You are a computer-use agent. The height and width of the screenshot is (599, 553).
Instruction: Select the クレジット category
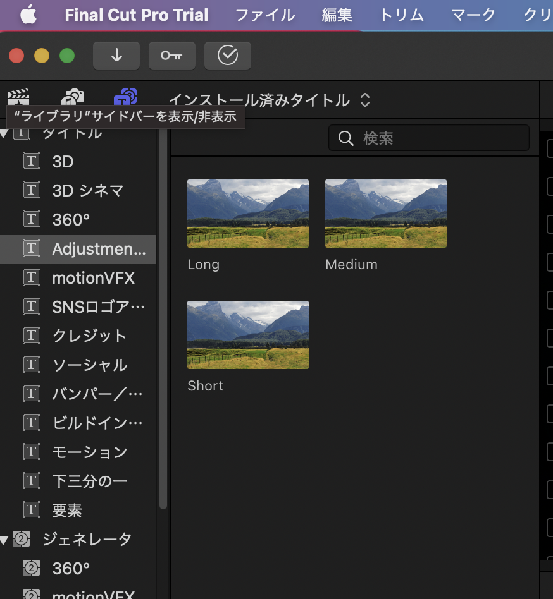click(x=78, y=336)
